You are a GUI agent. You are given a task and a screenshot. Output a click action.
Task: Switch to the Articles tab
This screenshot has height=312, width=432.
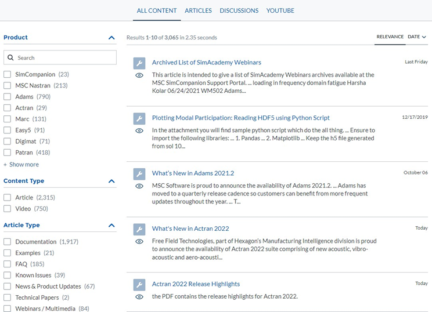click(198, 10)
